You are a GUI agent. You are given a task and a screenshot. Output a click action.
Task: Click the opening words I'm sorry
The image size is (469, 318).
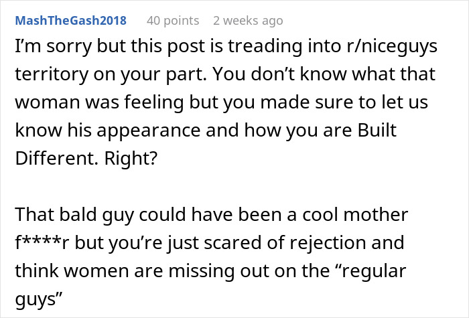46,50
